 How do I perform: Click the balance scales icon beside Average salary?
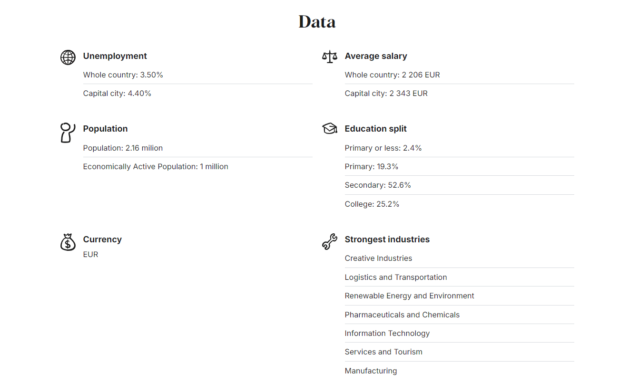329,57
